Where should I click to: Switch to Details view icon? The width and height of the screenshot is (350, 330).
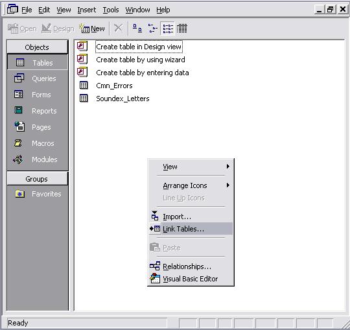[182, 29]
